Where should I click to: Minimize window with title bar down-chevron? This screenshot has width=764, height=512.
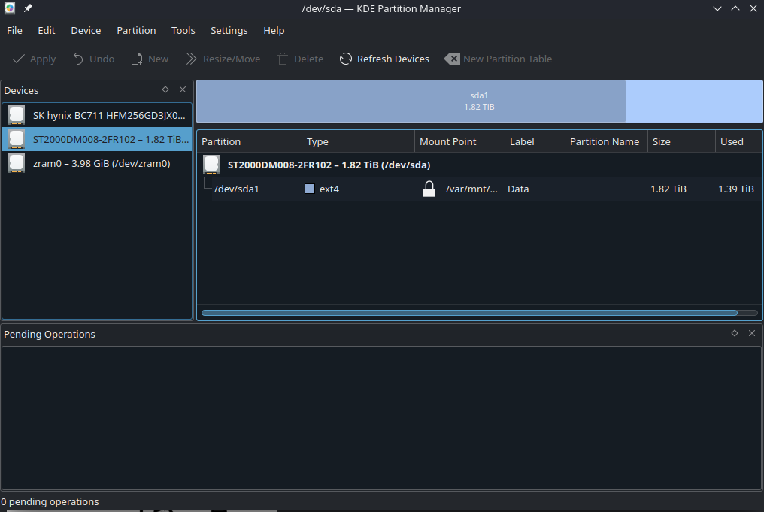click(x=717, y=8)
